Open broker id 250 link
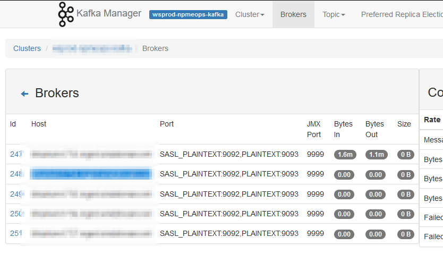 pyautogui.click(x=16, y=214)
